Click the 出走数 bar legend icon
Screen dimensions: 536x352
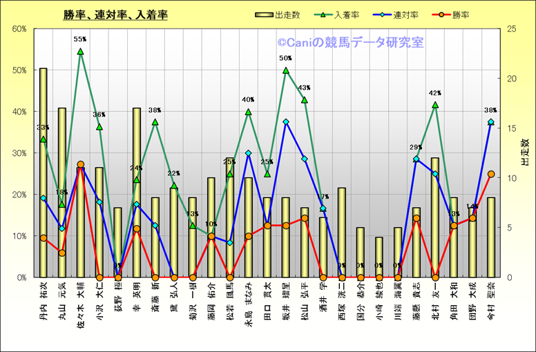[265, 14]
